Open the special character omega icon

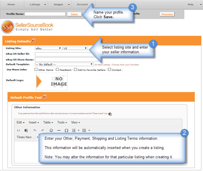tap(66, 130)
